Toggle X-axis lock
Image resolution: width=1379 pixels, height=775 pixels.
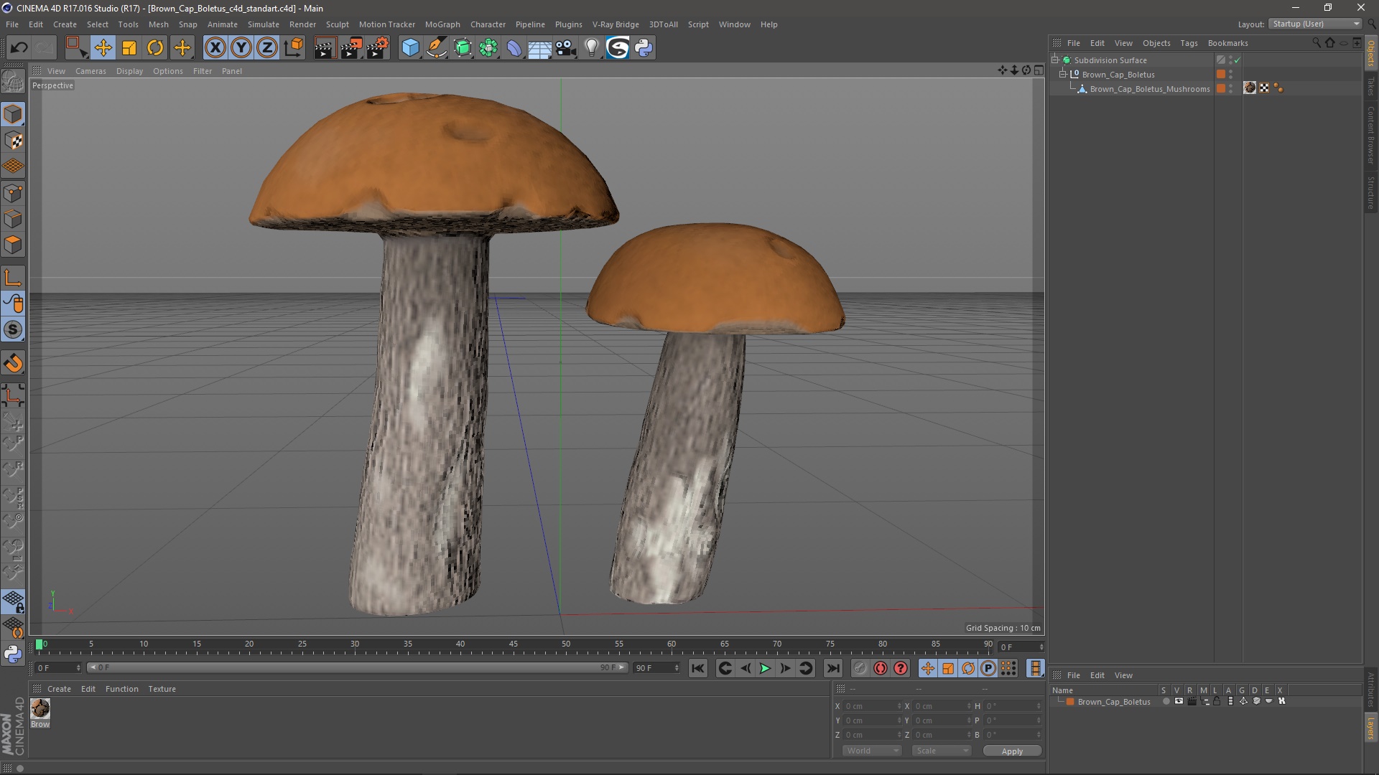[215, 48]
